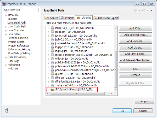Click the jar icon of slf4j-log4j12-1.6.6.jar

tap(53, 82)
